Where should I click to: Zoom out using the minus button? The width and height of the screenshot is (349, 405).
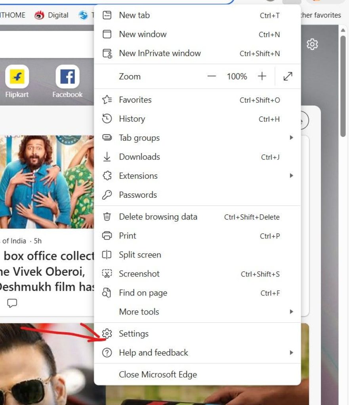coord(212,76)
